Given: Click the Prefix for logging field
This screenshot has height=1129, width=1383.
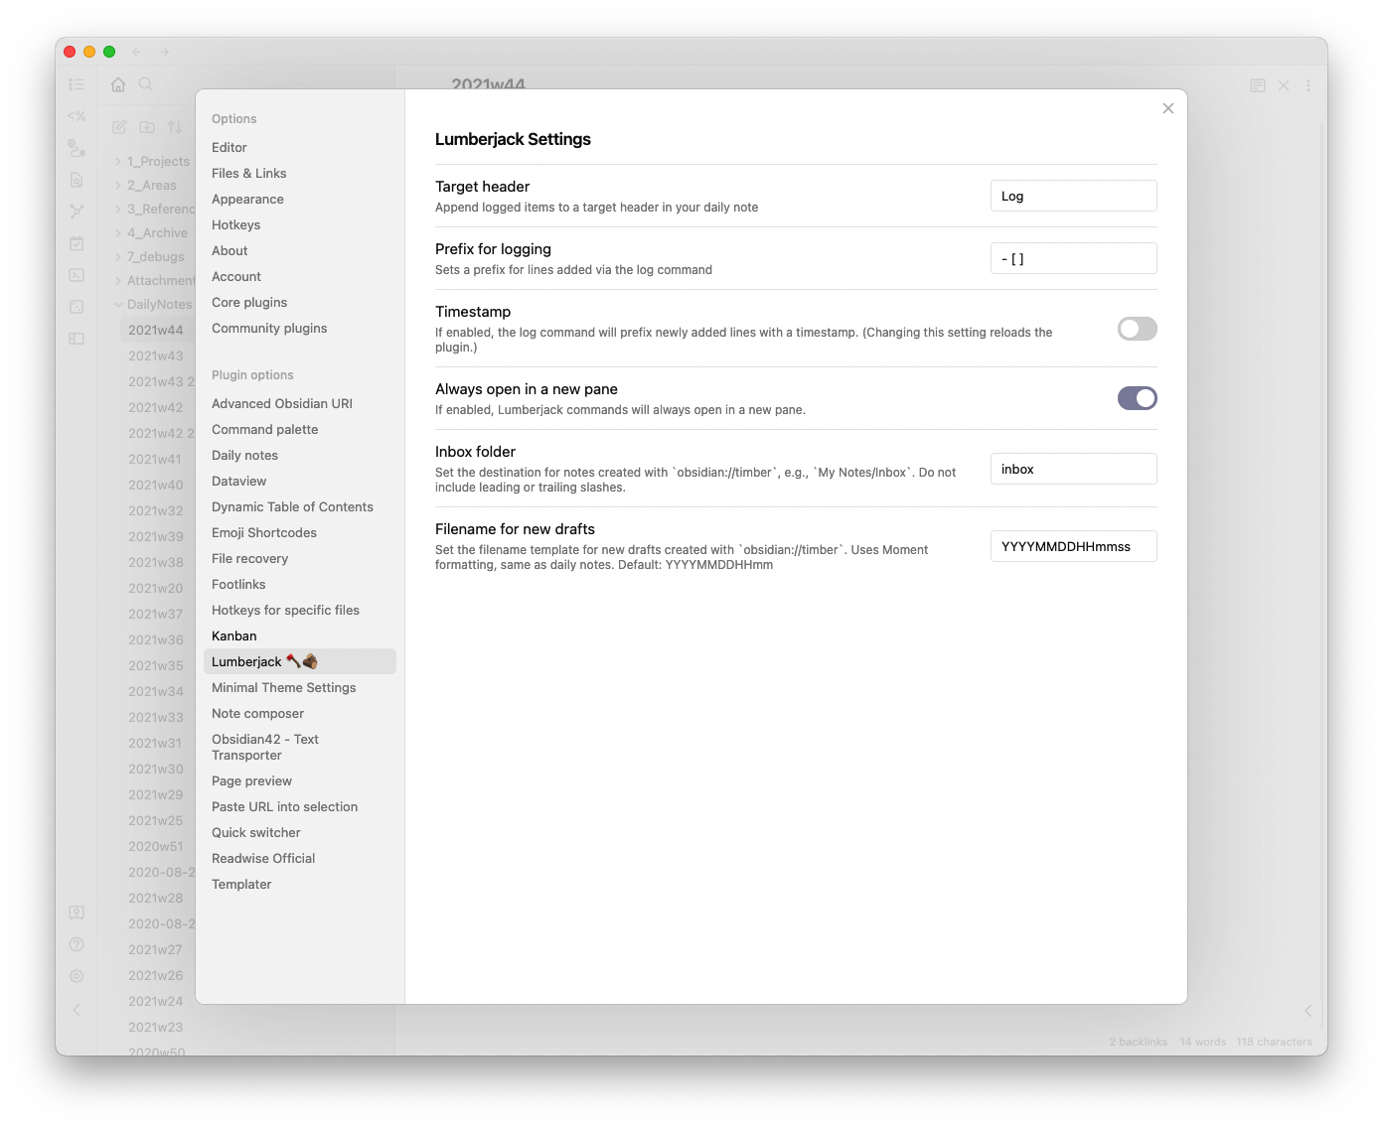Looking at the screenshot, I should pos(1074,258).
